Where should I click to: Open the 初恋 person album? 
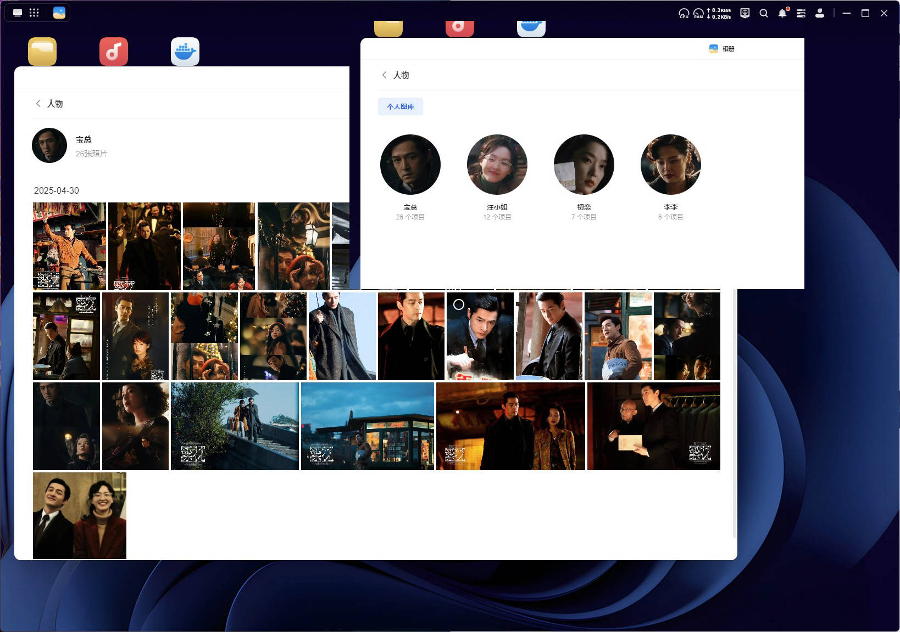click(584, 165)
